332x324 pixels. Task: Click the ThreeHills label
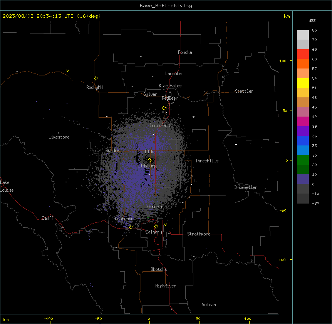[x=207, y=161]
